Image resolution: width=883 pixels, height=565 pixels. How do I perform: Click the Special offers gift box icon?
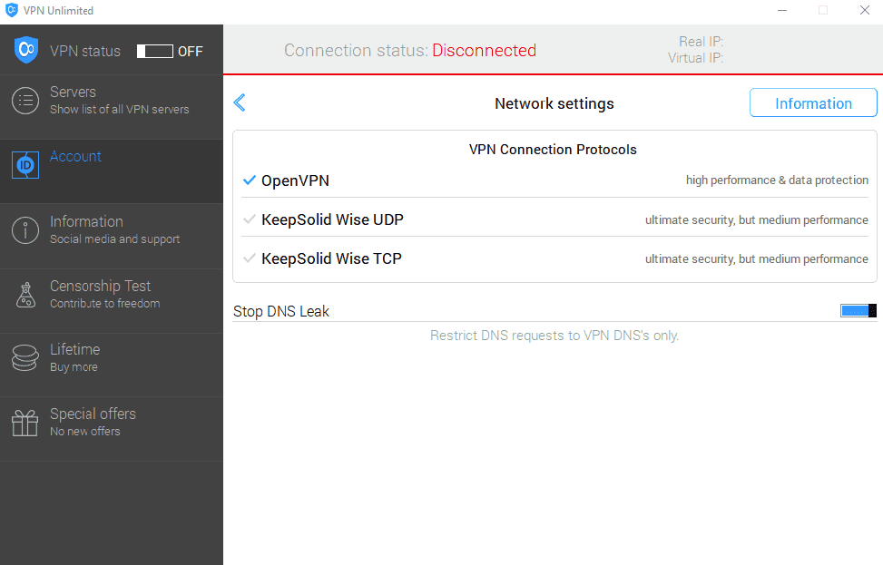(25, 423)
